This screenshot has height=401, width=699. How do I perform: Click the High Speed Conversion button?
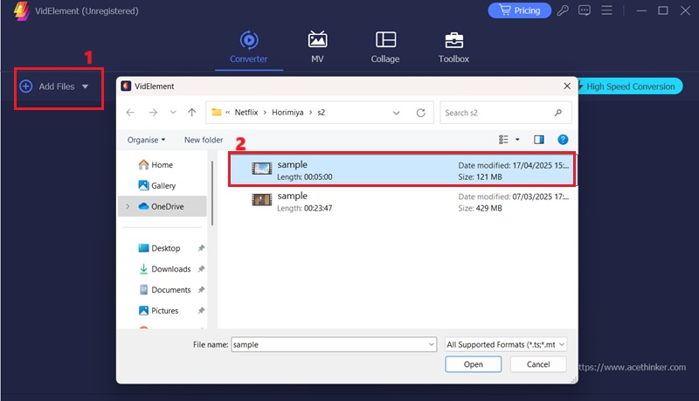630,86
